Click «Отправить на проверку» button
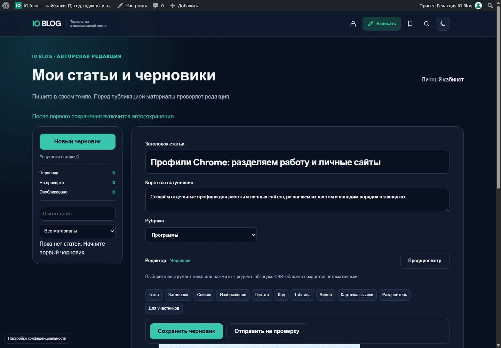The width and height of the screenshot is (501, 348). (x=267, y=331)
